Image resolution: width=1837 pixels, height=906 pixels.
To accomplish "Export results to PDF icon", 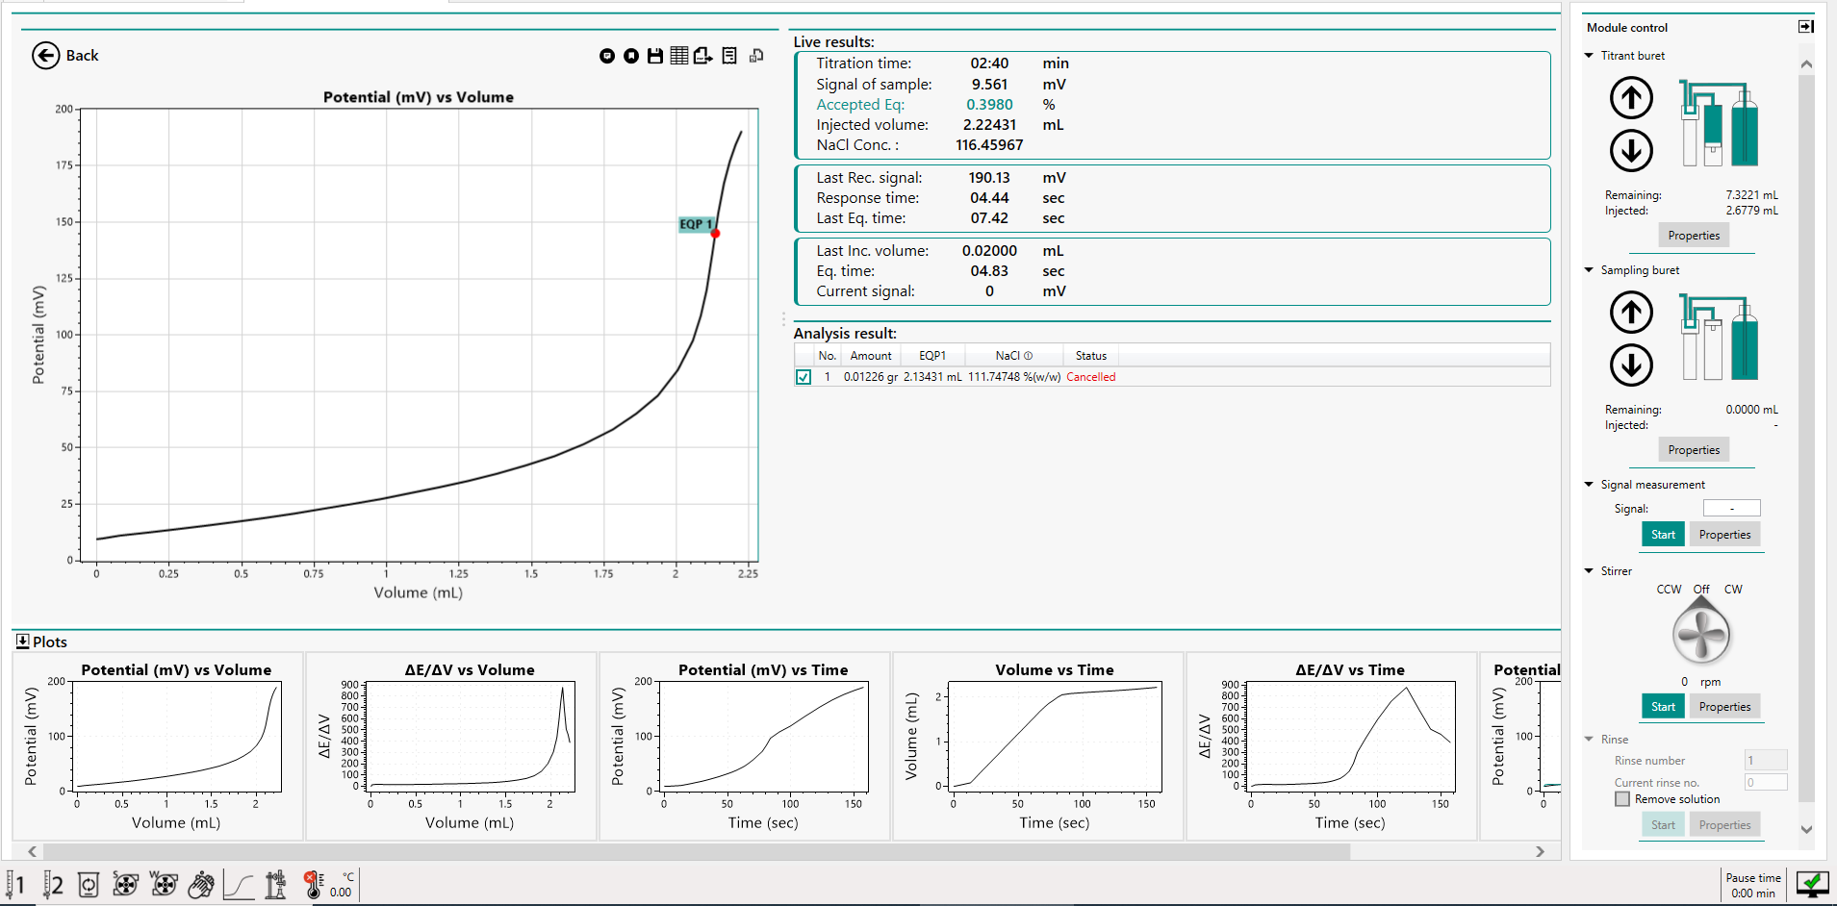I will coord(703,56).
